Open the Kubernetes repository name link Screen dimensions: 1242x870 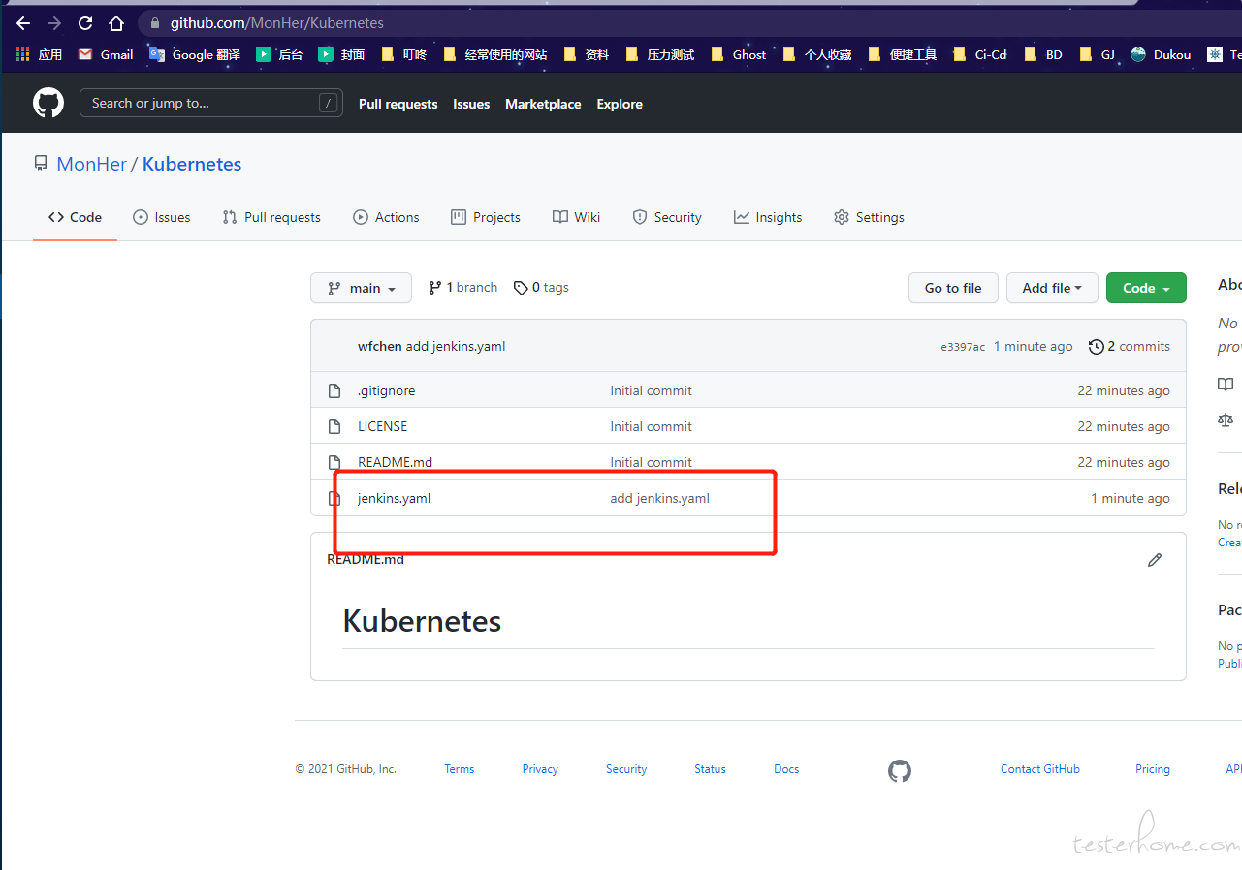[192, 164]
